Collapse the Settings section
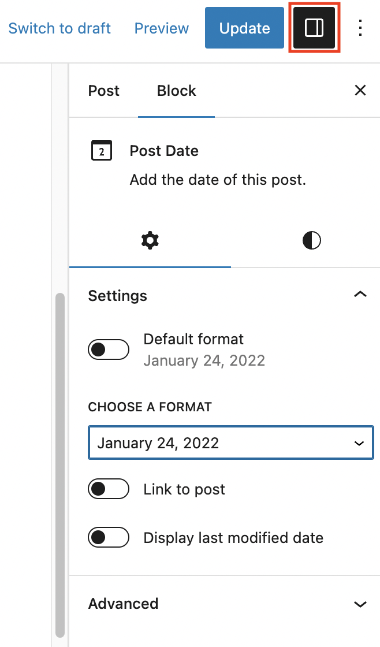 [360, 295]
